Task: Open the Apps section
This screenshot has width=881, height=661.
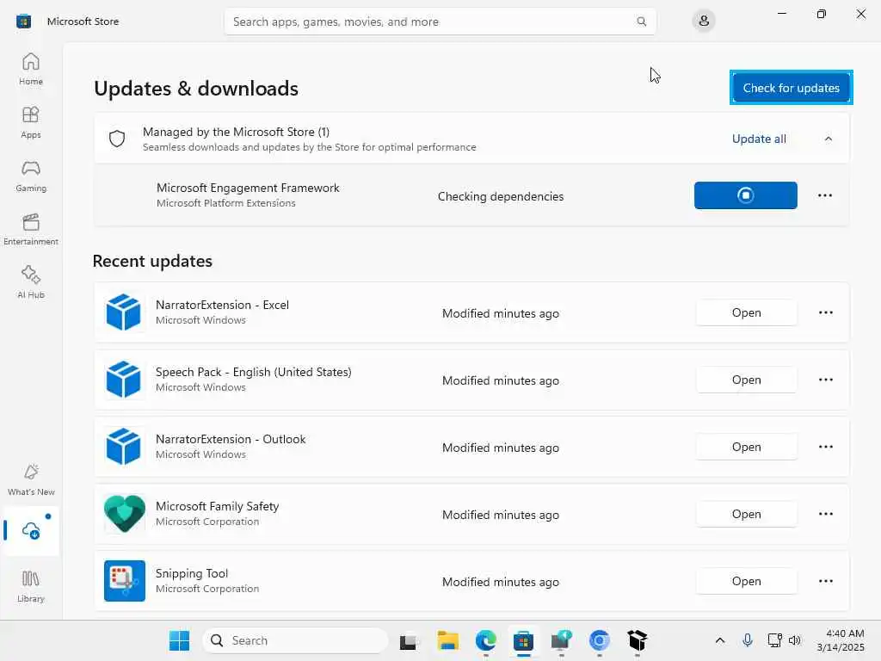Action: pyautogui.click(x=31, y=122)
